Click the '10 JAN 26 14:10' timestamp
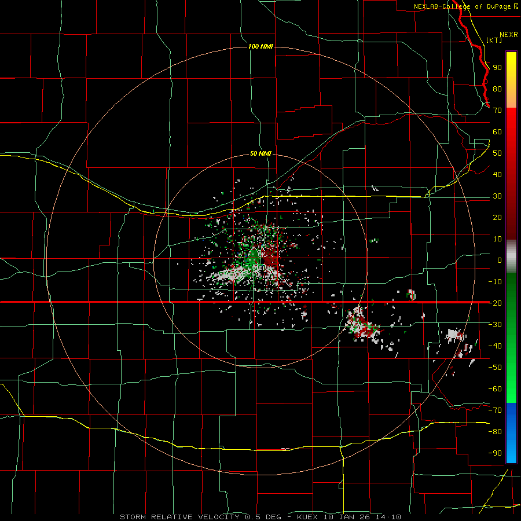The height and width of the screenshot is (521, 521). 361,517
